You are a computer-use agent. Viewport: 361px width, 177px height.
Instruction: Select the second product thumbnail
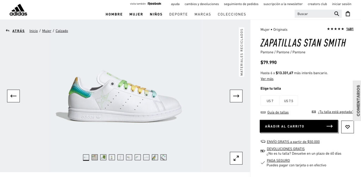pyautogui.click(x=94, y=157)
